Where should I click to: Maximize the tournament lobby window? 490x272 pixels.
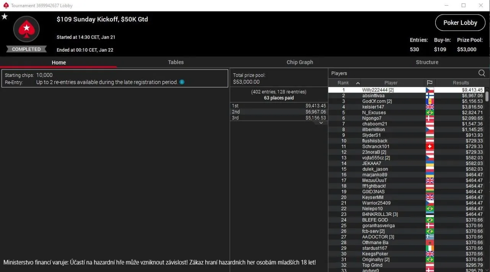[463, 5]
